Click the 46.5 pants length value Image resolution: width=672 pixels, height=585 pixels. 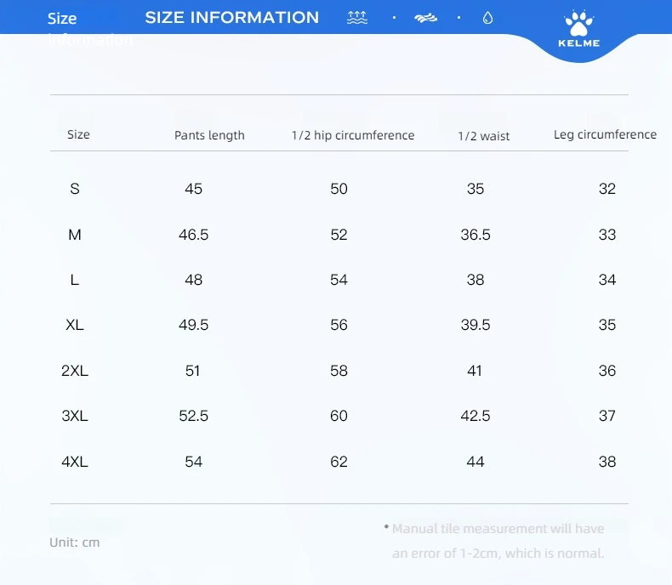tap(194, 235)
